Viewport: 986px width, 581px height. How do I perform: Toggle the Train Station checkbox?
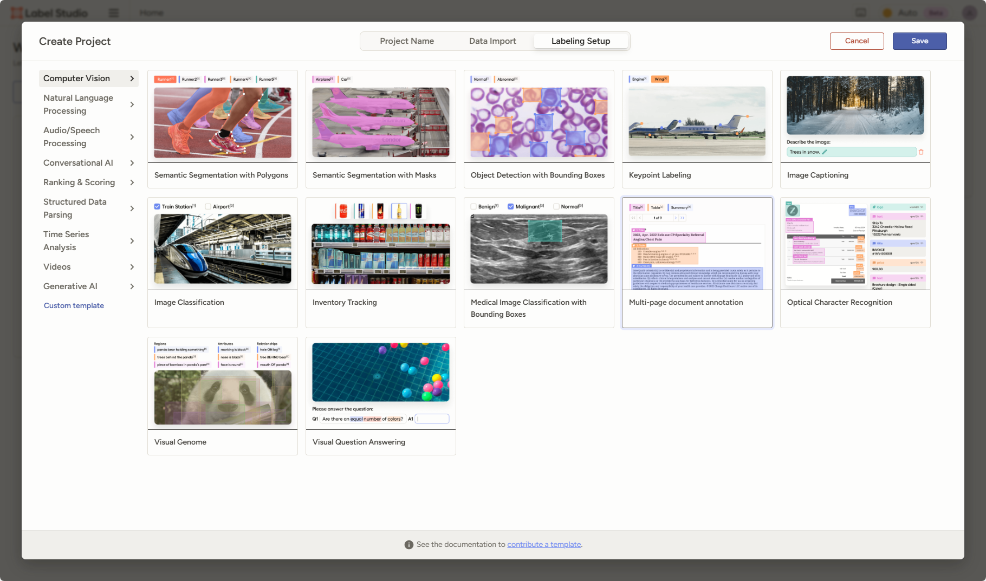pos(157,206)
